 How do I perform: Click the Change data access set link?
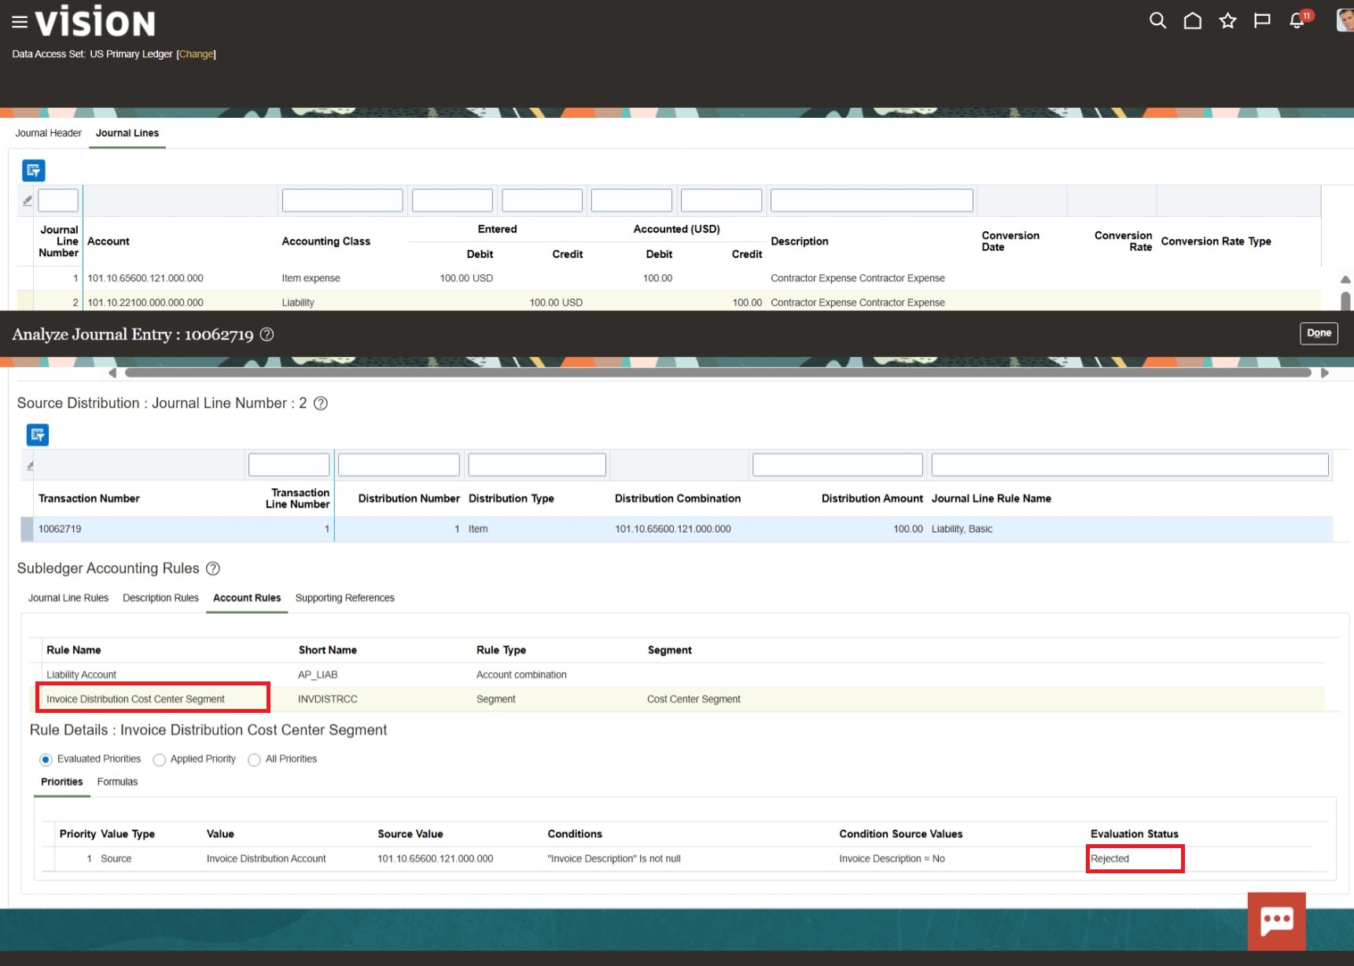tap(196, 54)
